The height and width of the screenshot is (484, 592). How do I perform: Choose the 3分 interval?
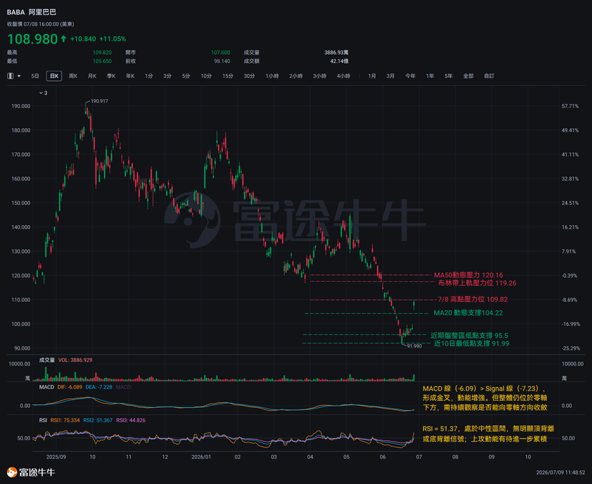(168, 76)
